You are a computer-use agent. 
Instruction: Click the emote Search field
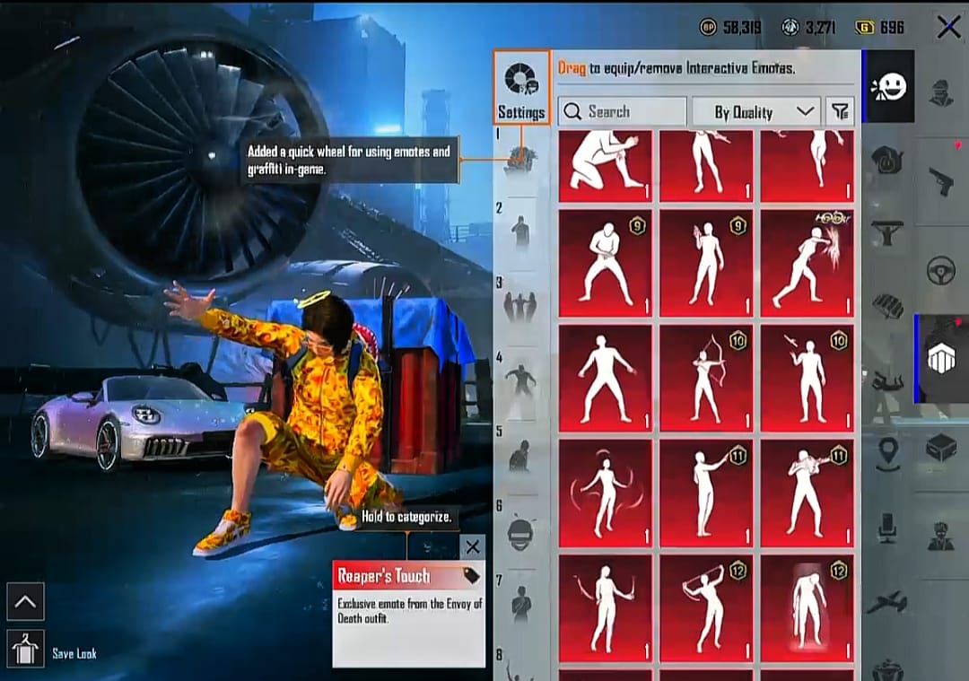point(622,111)
